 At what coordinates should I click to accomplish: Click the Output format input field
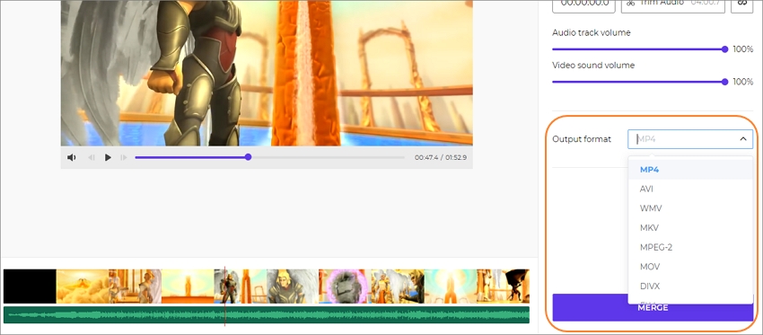point(690,139)
